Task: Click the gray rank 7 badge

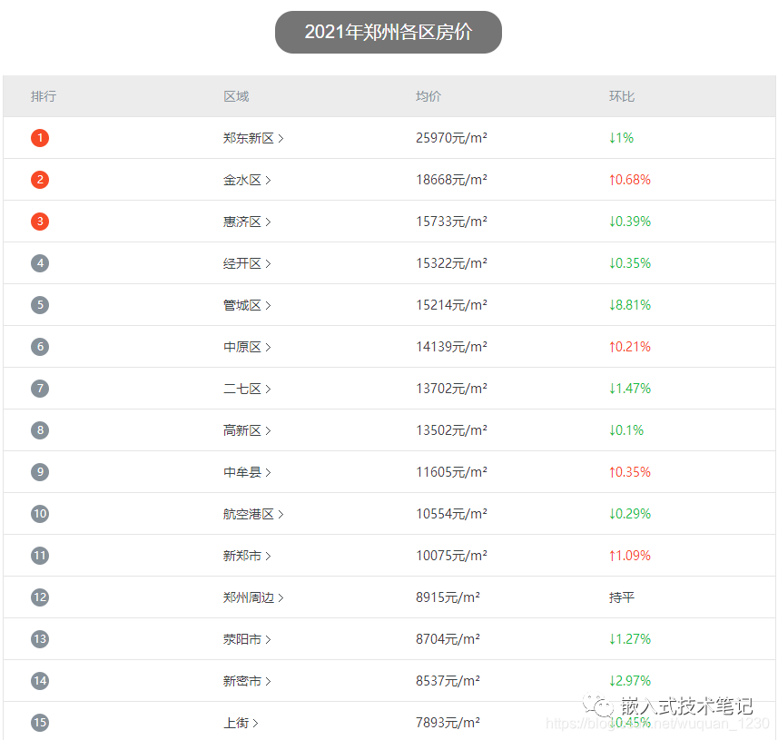Action: point(40,388)
